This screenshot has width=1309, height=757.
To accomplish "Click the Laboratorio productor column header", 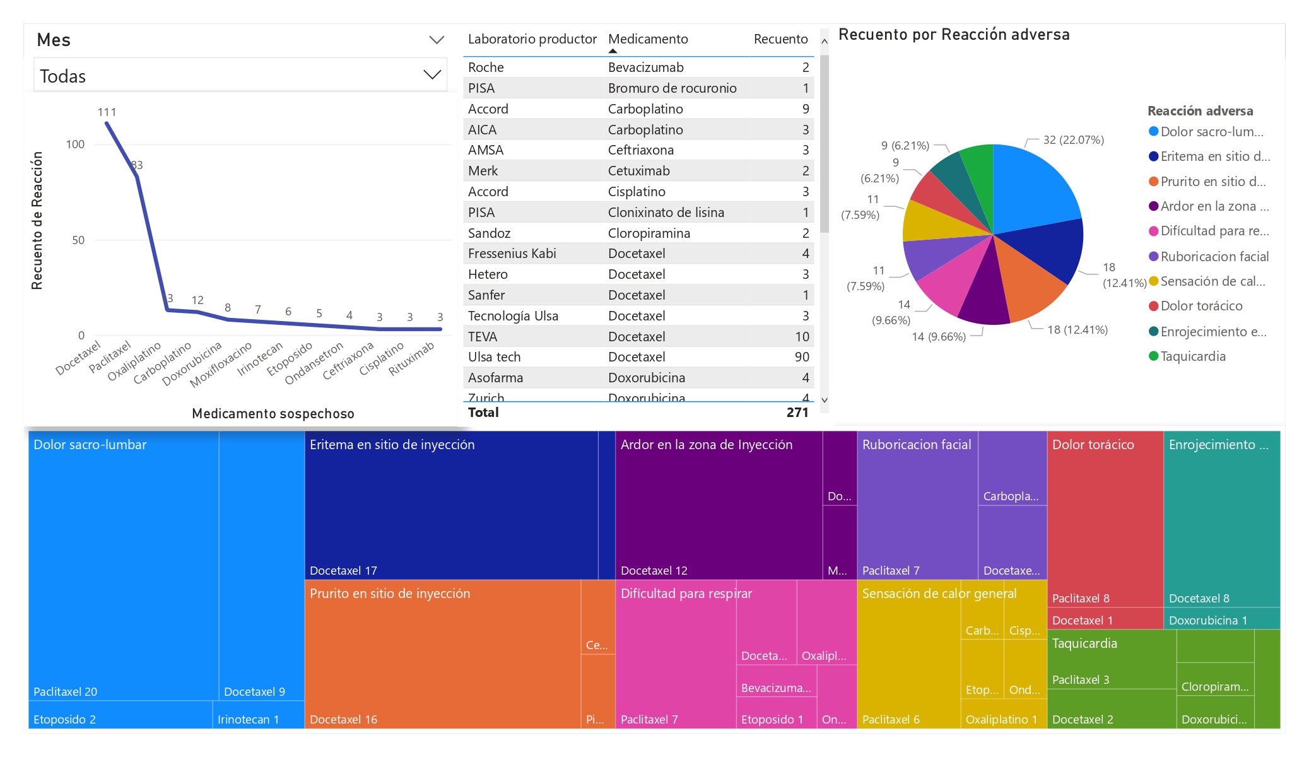I will 532,39.
